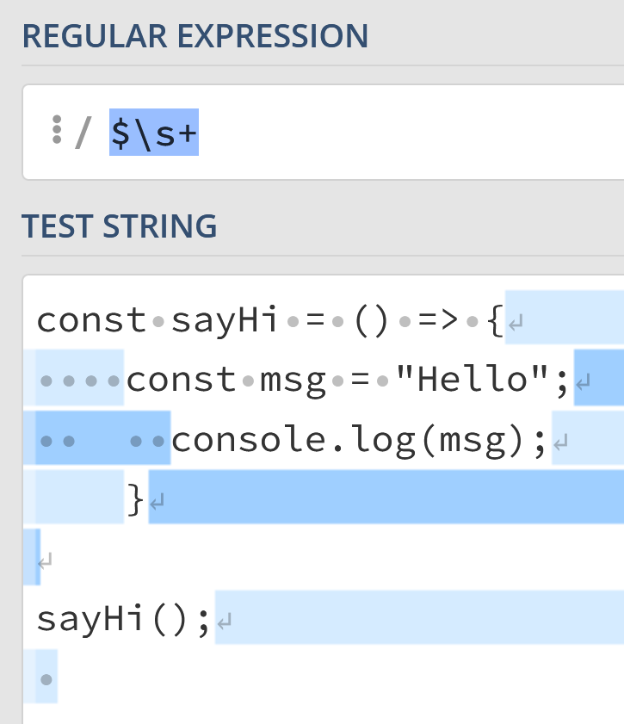This screenshot has width=624, height=724.
Task: Click the newline marker on the empty line
Action: (45, 560)
